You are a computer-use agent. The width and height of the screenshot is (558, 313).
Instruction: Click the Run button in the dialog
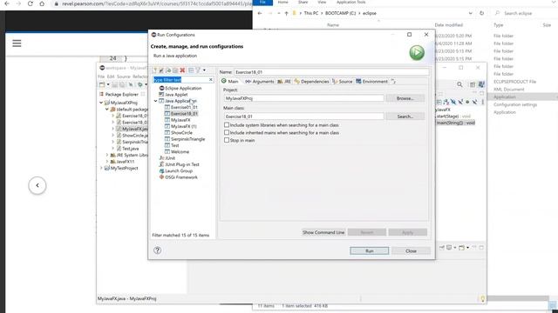[x=370, y=251]
